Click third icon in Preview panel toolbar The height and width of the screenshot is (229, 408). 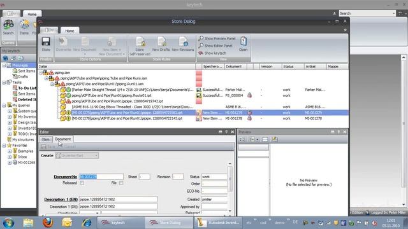pyautogui.click(x=265, y=139)
